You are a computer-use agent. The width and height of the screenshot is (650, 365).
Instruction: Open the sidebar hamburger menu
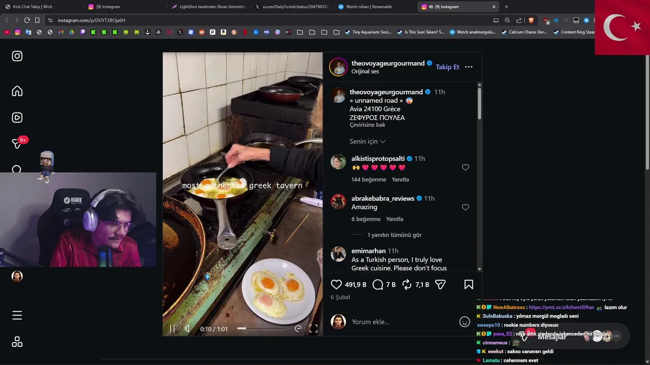coord(17,315)
